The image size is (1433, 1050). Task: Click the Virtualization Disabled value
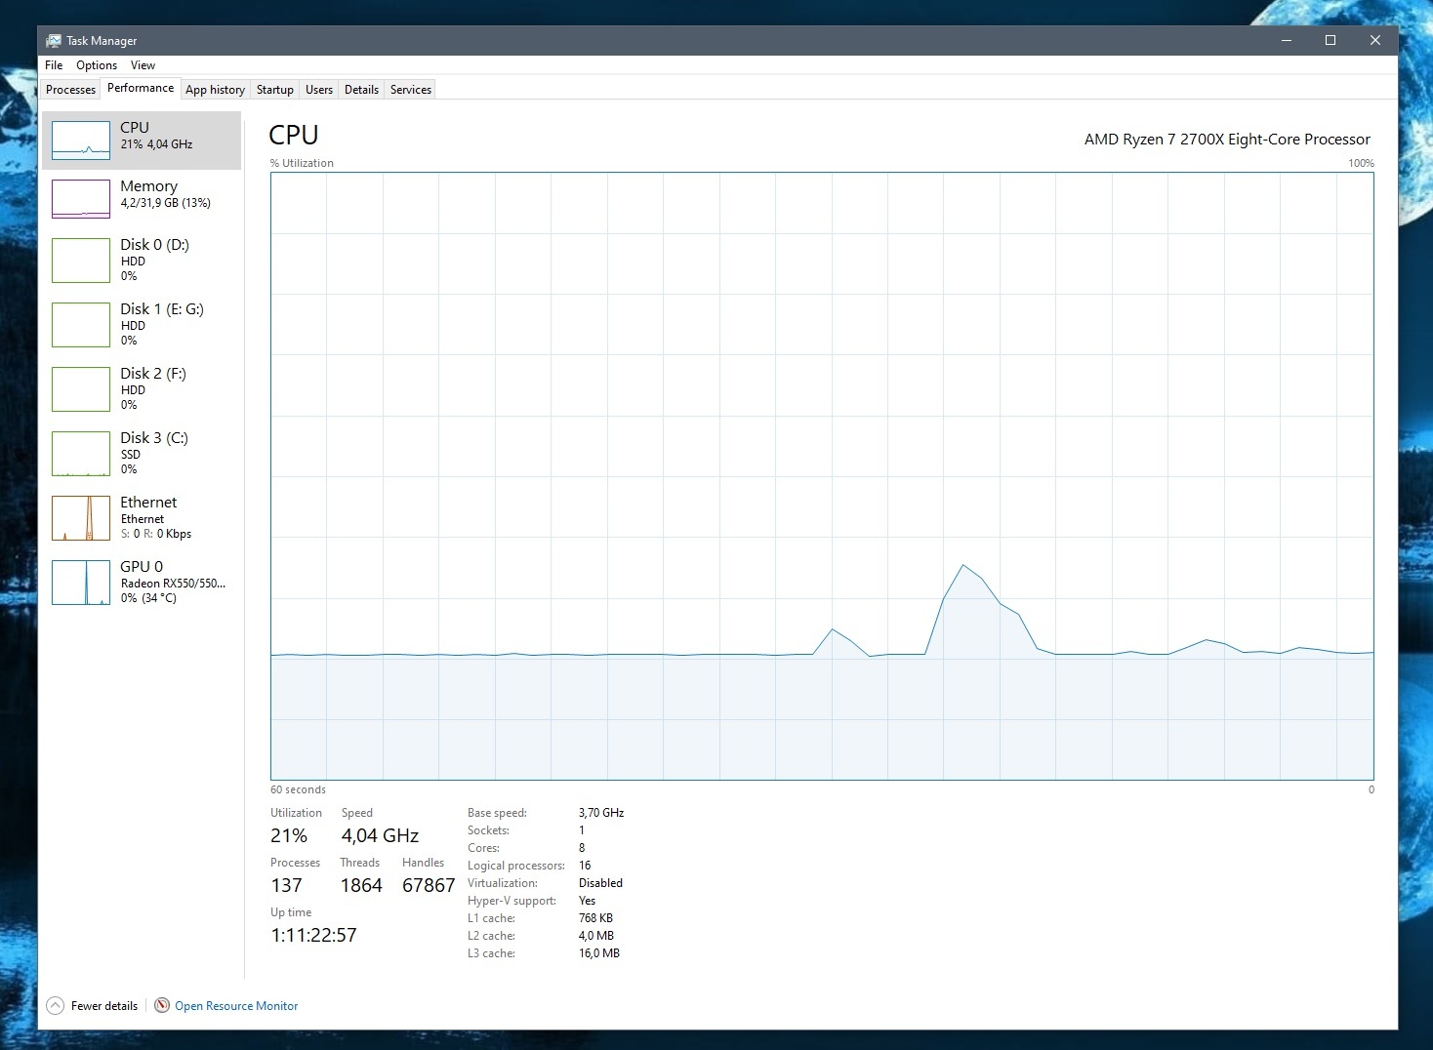[600, 883]
